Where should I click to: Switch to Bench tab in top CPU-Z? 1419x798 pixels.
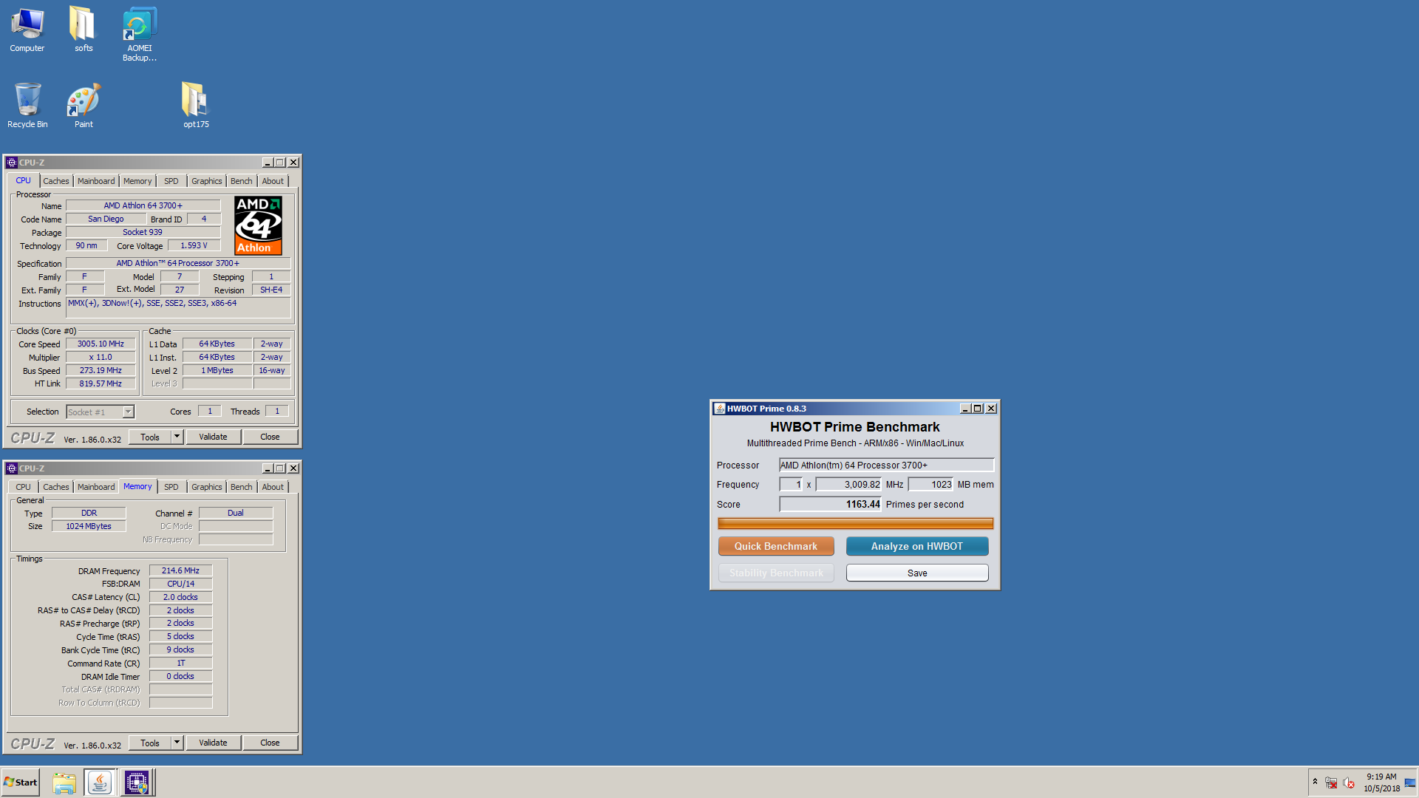(x=241, y=181)
